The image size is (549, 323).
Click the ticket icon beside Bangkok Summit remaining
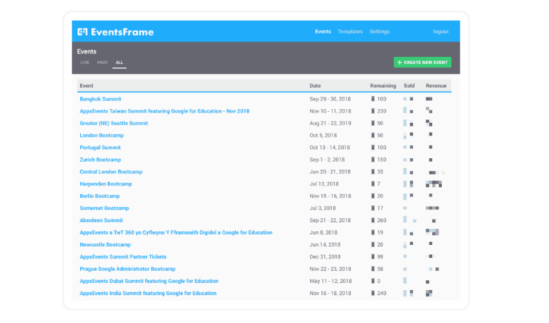[x=373, y=99]
